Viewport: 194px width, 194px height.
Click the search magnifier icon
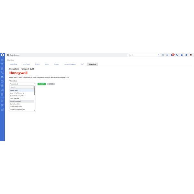pos(158,55)
